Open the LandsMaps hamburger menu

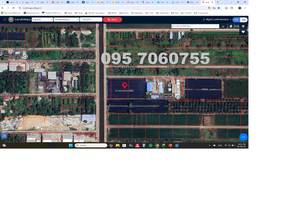pyautogui.click(x=5, y=20)
